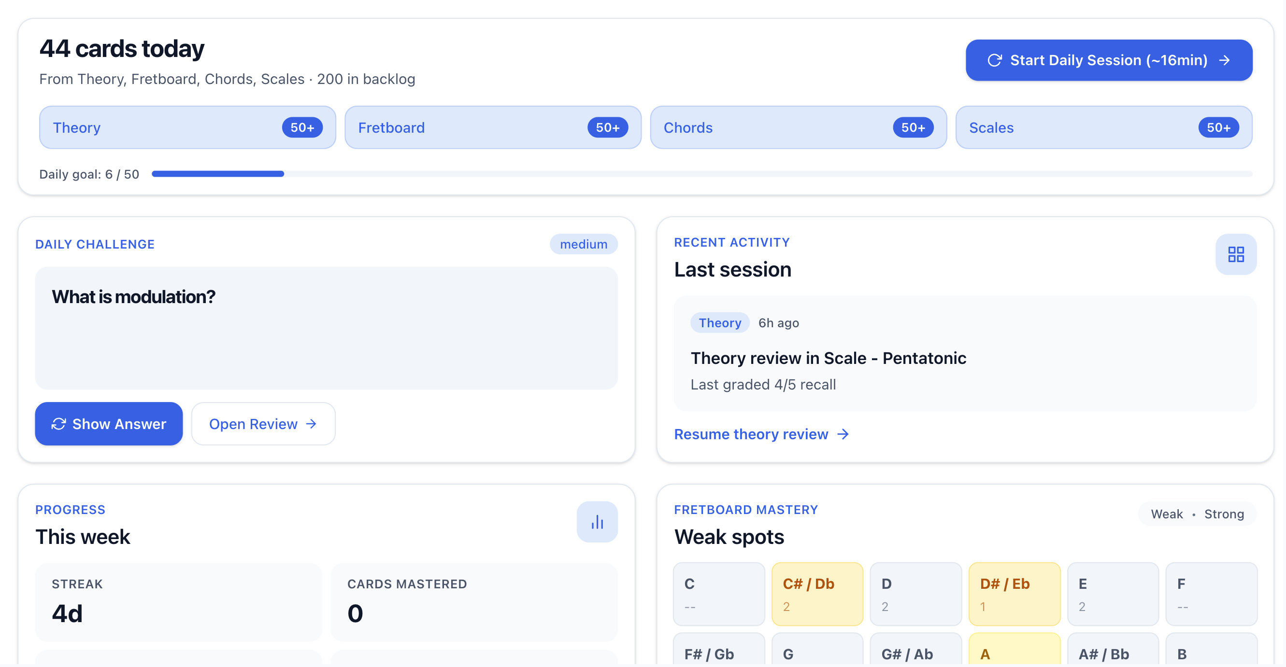Click the refresh icon in Start Daily Session button
Viewport: 1286px width, 667px height.
pos(995,60)
